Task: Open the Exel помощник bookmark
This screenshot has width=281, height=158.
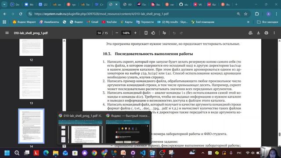Action: click(x=203, y=22)
